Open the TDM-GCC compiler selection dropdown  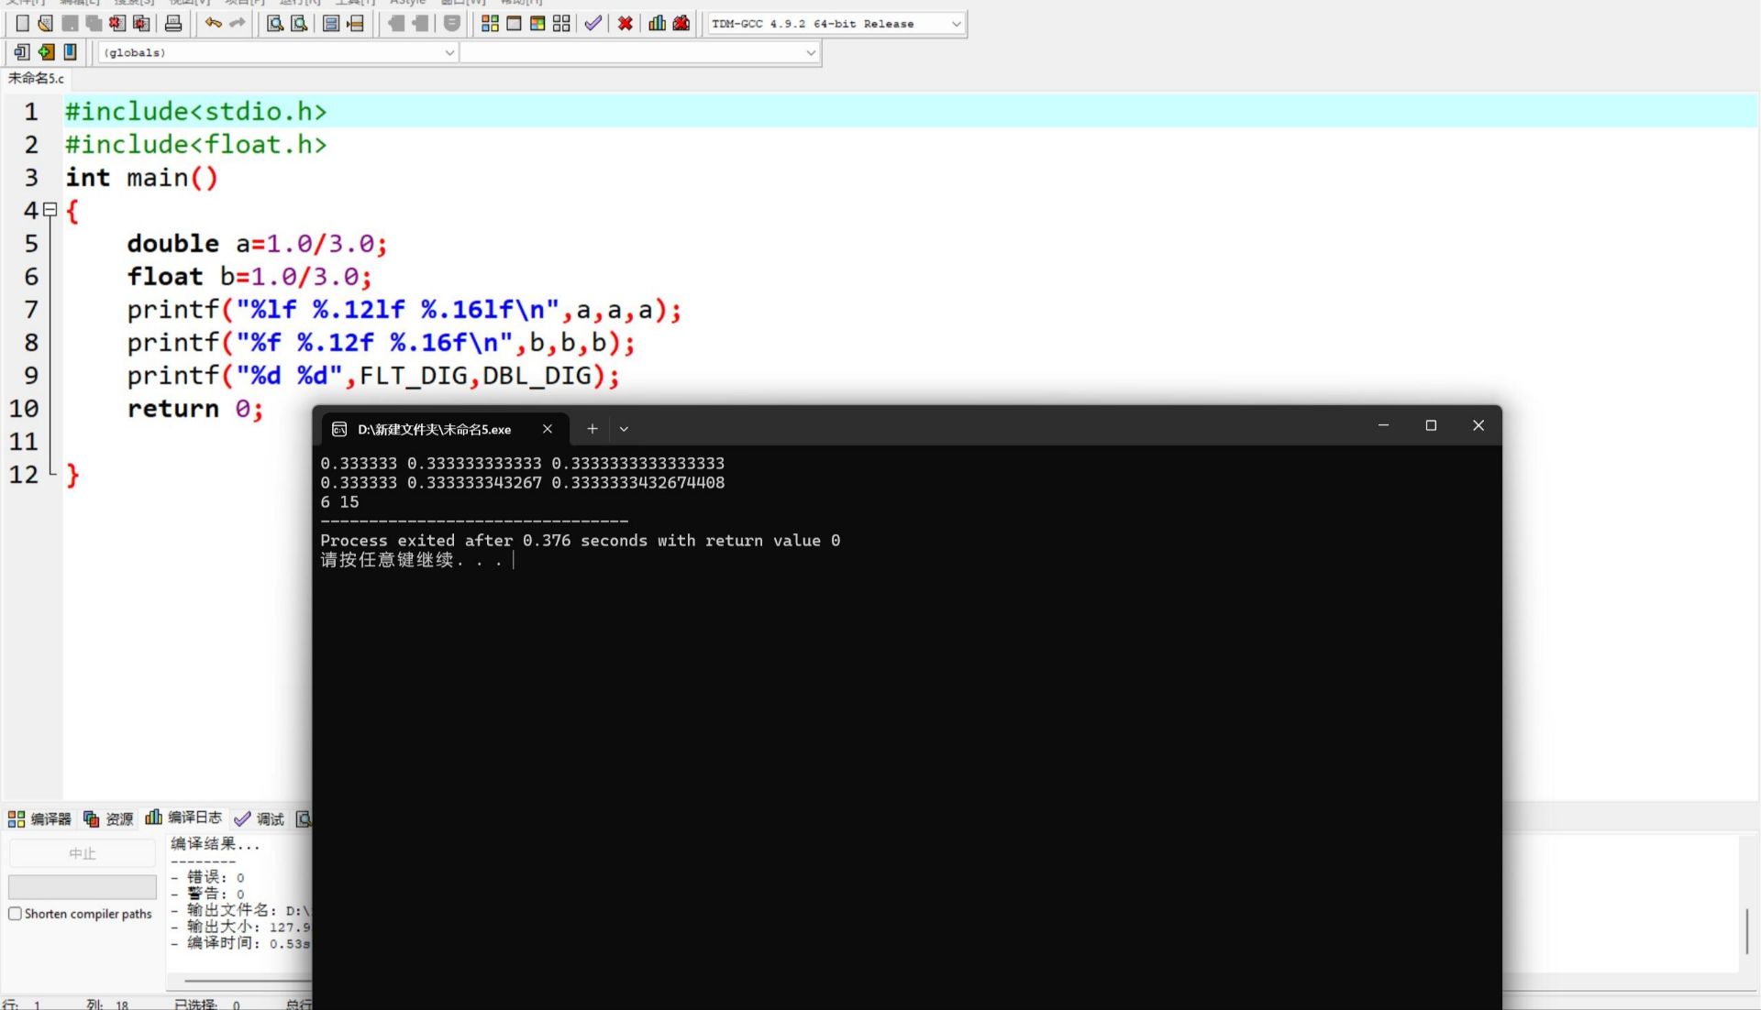point(956,24)
